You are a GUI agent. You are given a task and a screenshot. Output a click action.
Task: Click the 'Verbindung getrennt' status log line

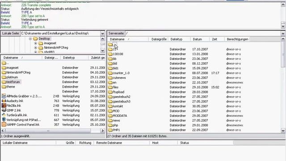(35, 20)
